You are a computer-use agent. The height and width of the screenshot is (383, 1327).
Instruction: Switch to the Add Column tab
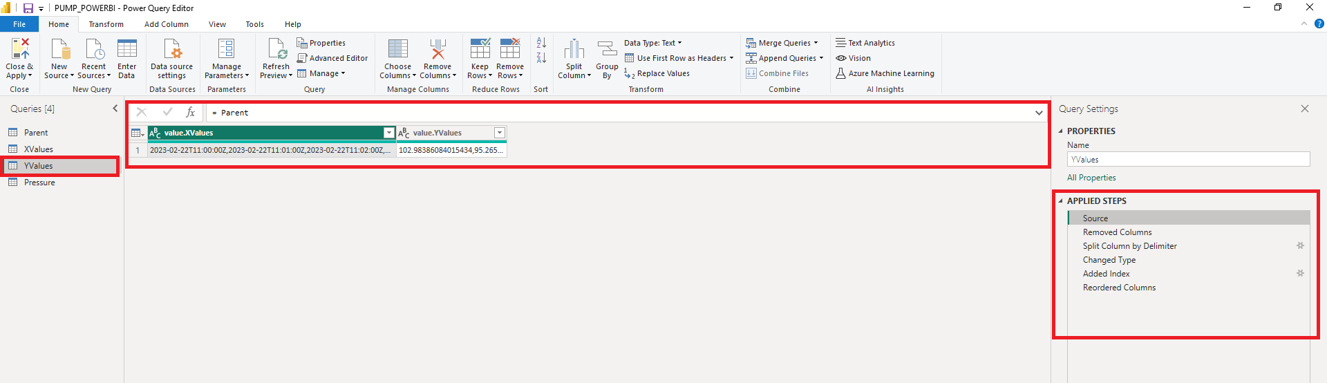[167, 24]
